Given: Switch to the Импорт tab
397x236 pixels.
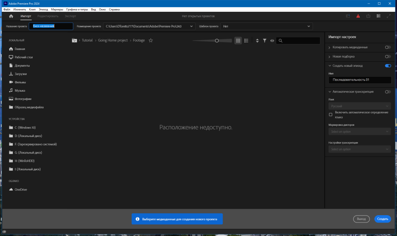Looking at the screenshot, I should (26, 16).
